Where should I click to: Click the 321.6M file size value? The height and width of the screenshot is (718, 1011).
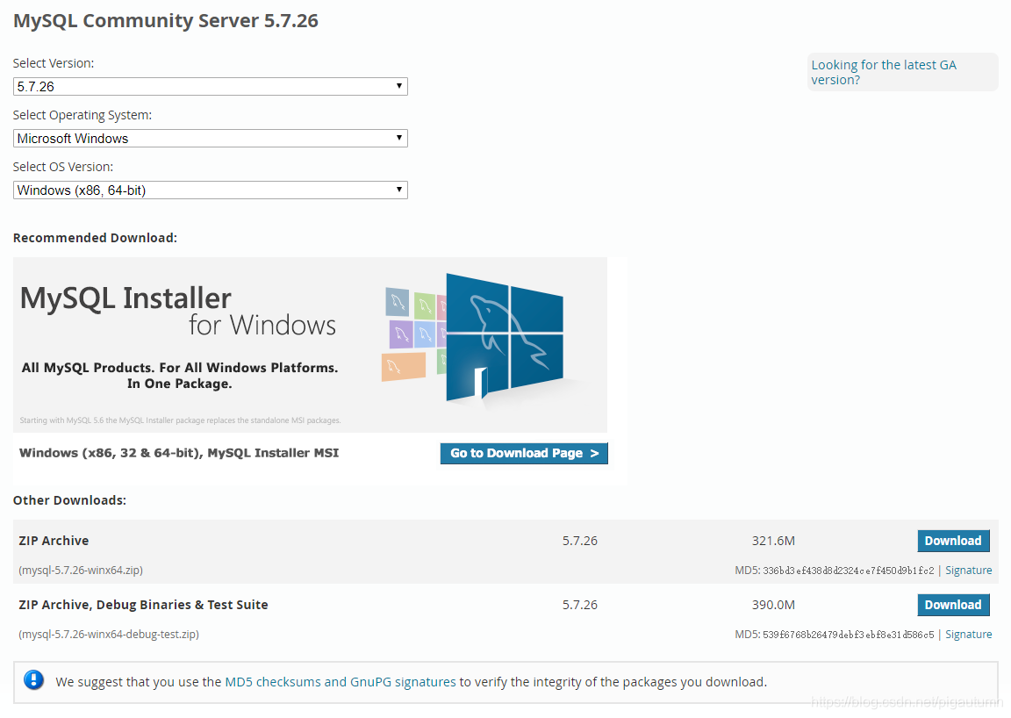pos(773,541)
